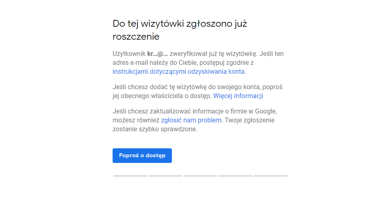The width and height of the screenshot is (367, 201).
Task: Select the fourth progress bar segment
Action: click(x=235, y=176)
